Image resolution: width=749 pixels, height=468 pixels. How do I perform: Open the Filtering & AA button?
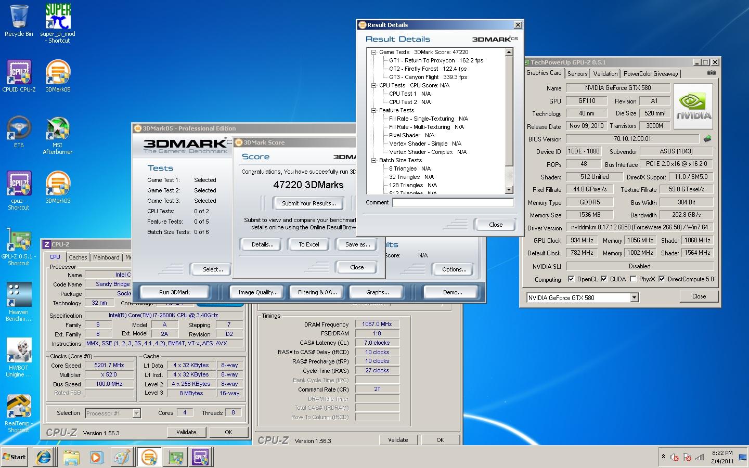[x=317, y=292]
